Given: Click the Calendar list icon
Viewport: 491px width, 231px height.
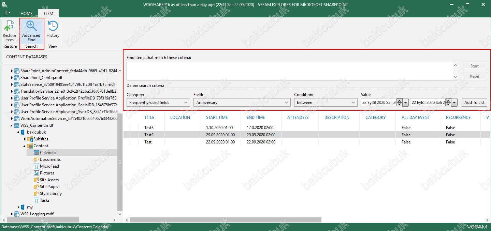Looking at the screenshot, I should coord(37,153).
